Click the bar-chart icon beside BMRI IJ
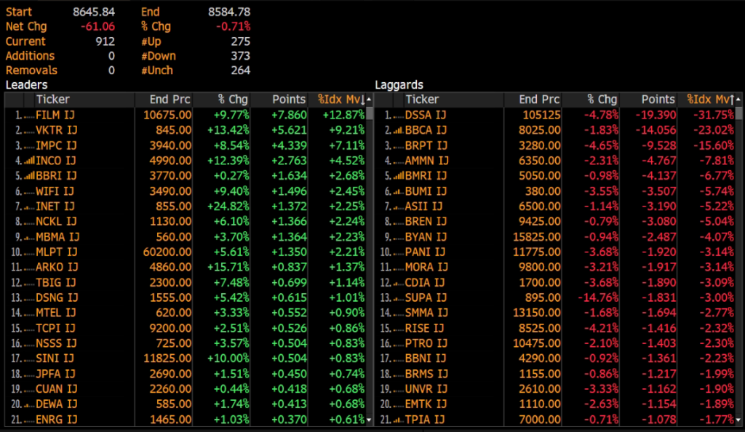This screenshot has height=432, width=745. 397,176
